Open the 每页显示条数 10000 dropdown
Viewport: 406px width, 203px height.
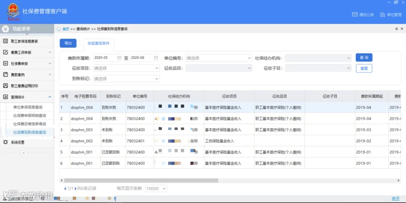tap(156, 188)
